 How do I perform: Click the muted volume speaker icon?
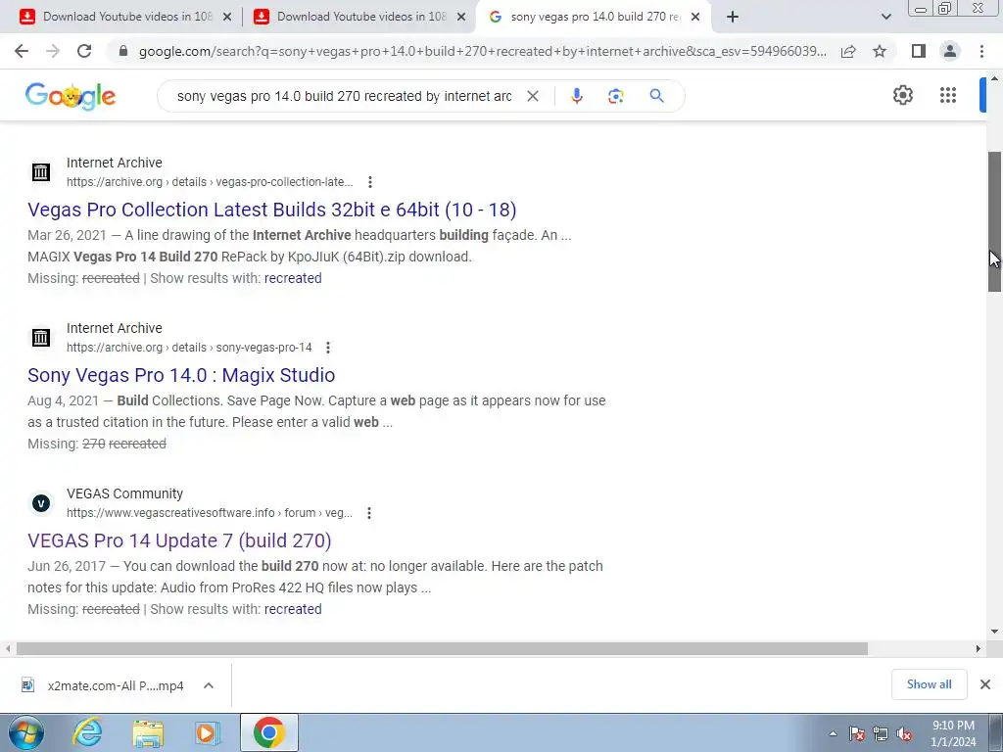pyautogui.click(x=904, y=733)
